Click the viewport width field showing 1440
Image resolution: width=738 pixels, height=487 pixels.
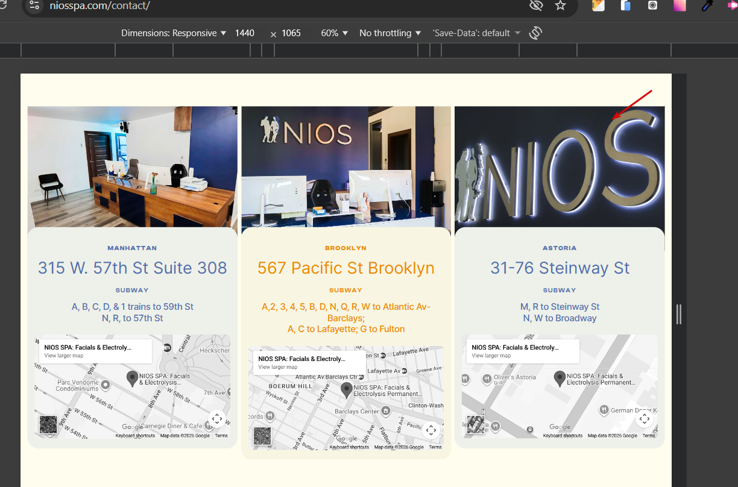[245, 33]
